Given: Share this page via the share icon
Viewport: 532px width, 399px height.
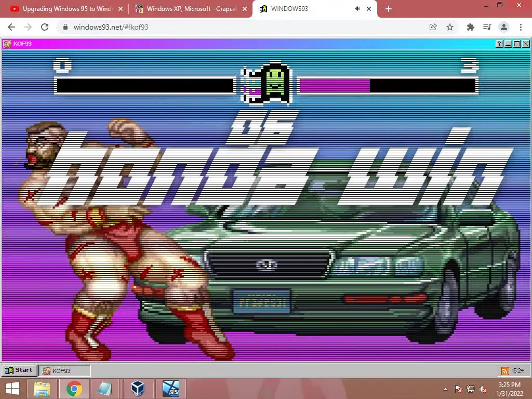Looking at the screenshot, I should (x=433, y=27).
